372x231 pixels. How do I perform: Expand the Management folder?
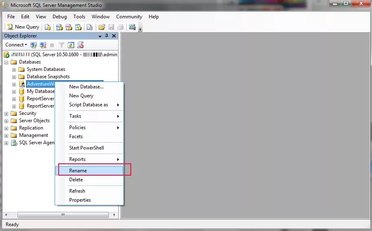coord(7,136)
